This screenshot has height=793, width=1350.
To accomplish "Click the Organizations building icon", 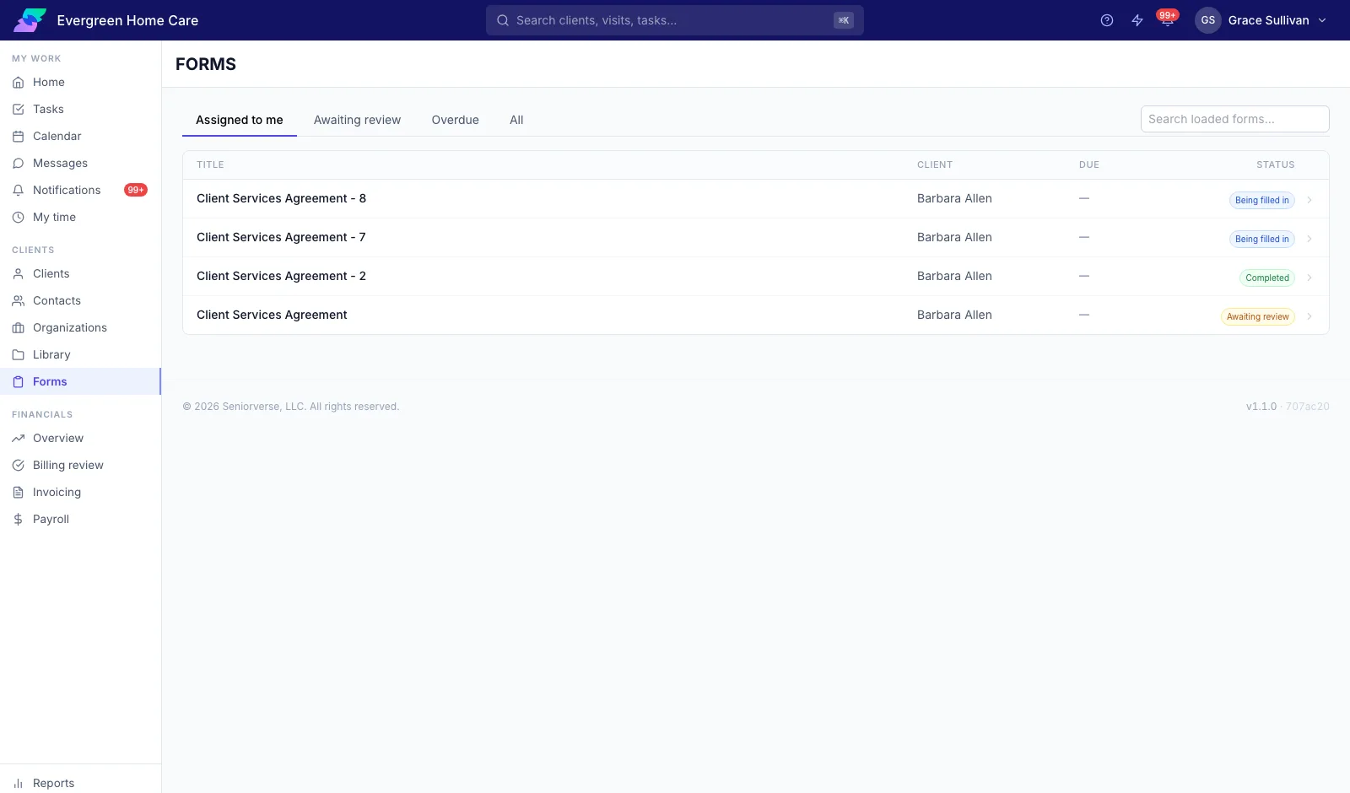I will click(x=18, y=328).
